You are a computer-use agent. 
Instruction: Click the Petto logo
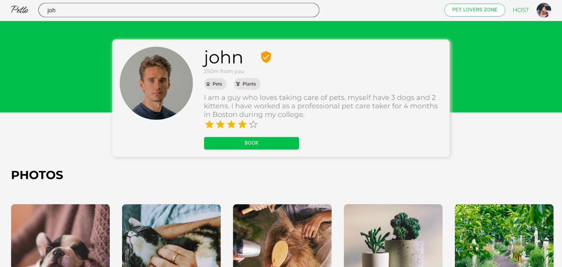point(20,10)
